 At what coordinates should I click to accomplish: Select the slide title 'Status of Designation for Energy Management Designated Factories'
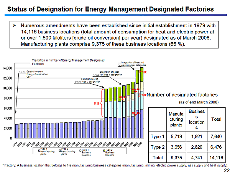(110, 9)
